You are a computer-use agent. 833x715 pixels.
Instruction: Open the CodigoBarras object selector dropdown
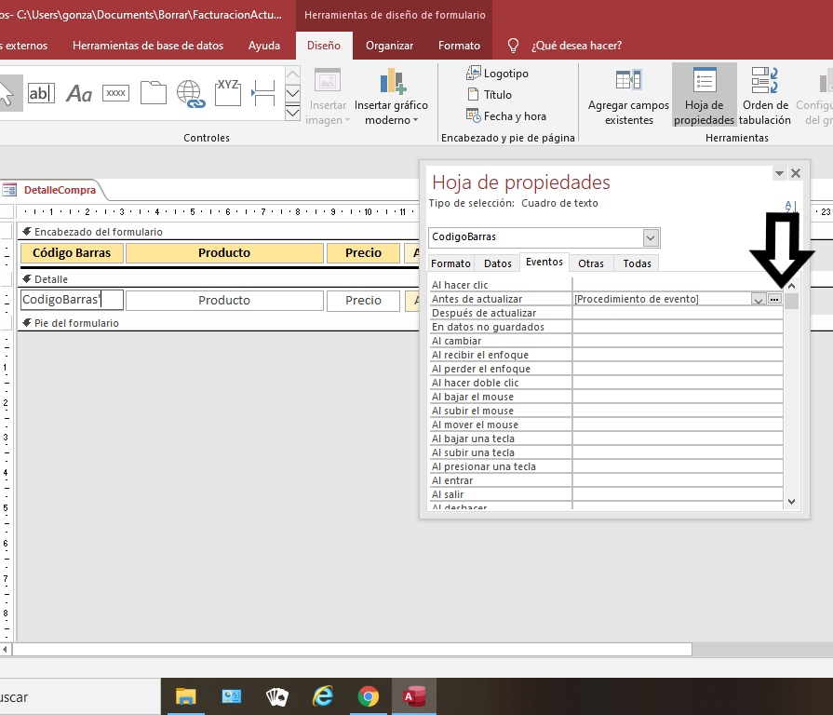(652, 237)
